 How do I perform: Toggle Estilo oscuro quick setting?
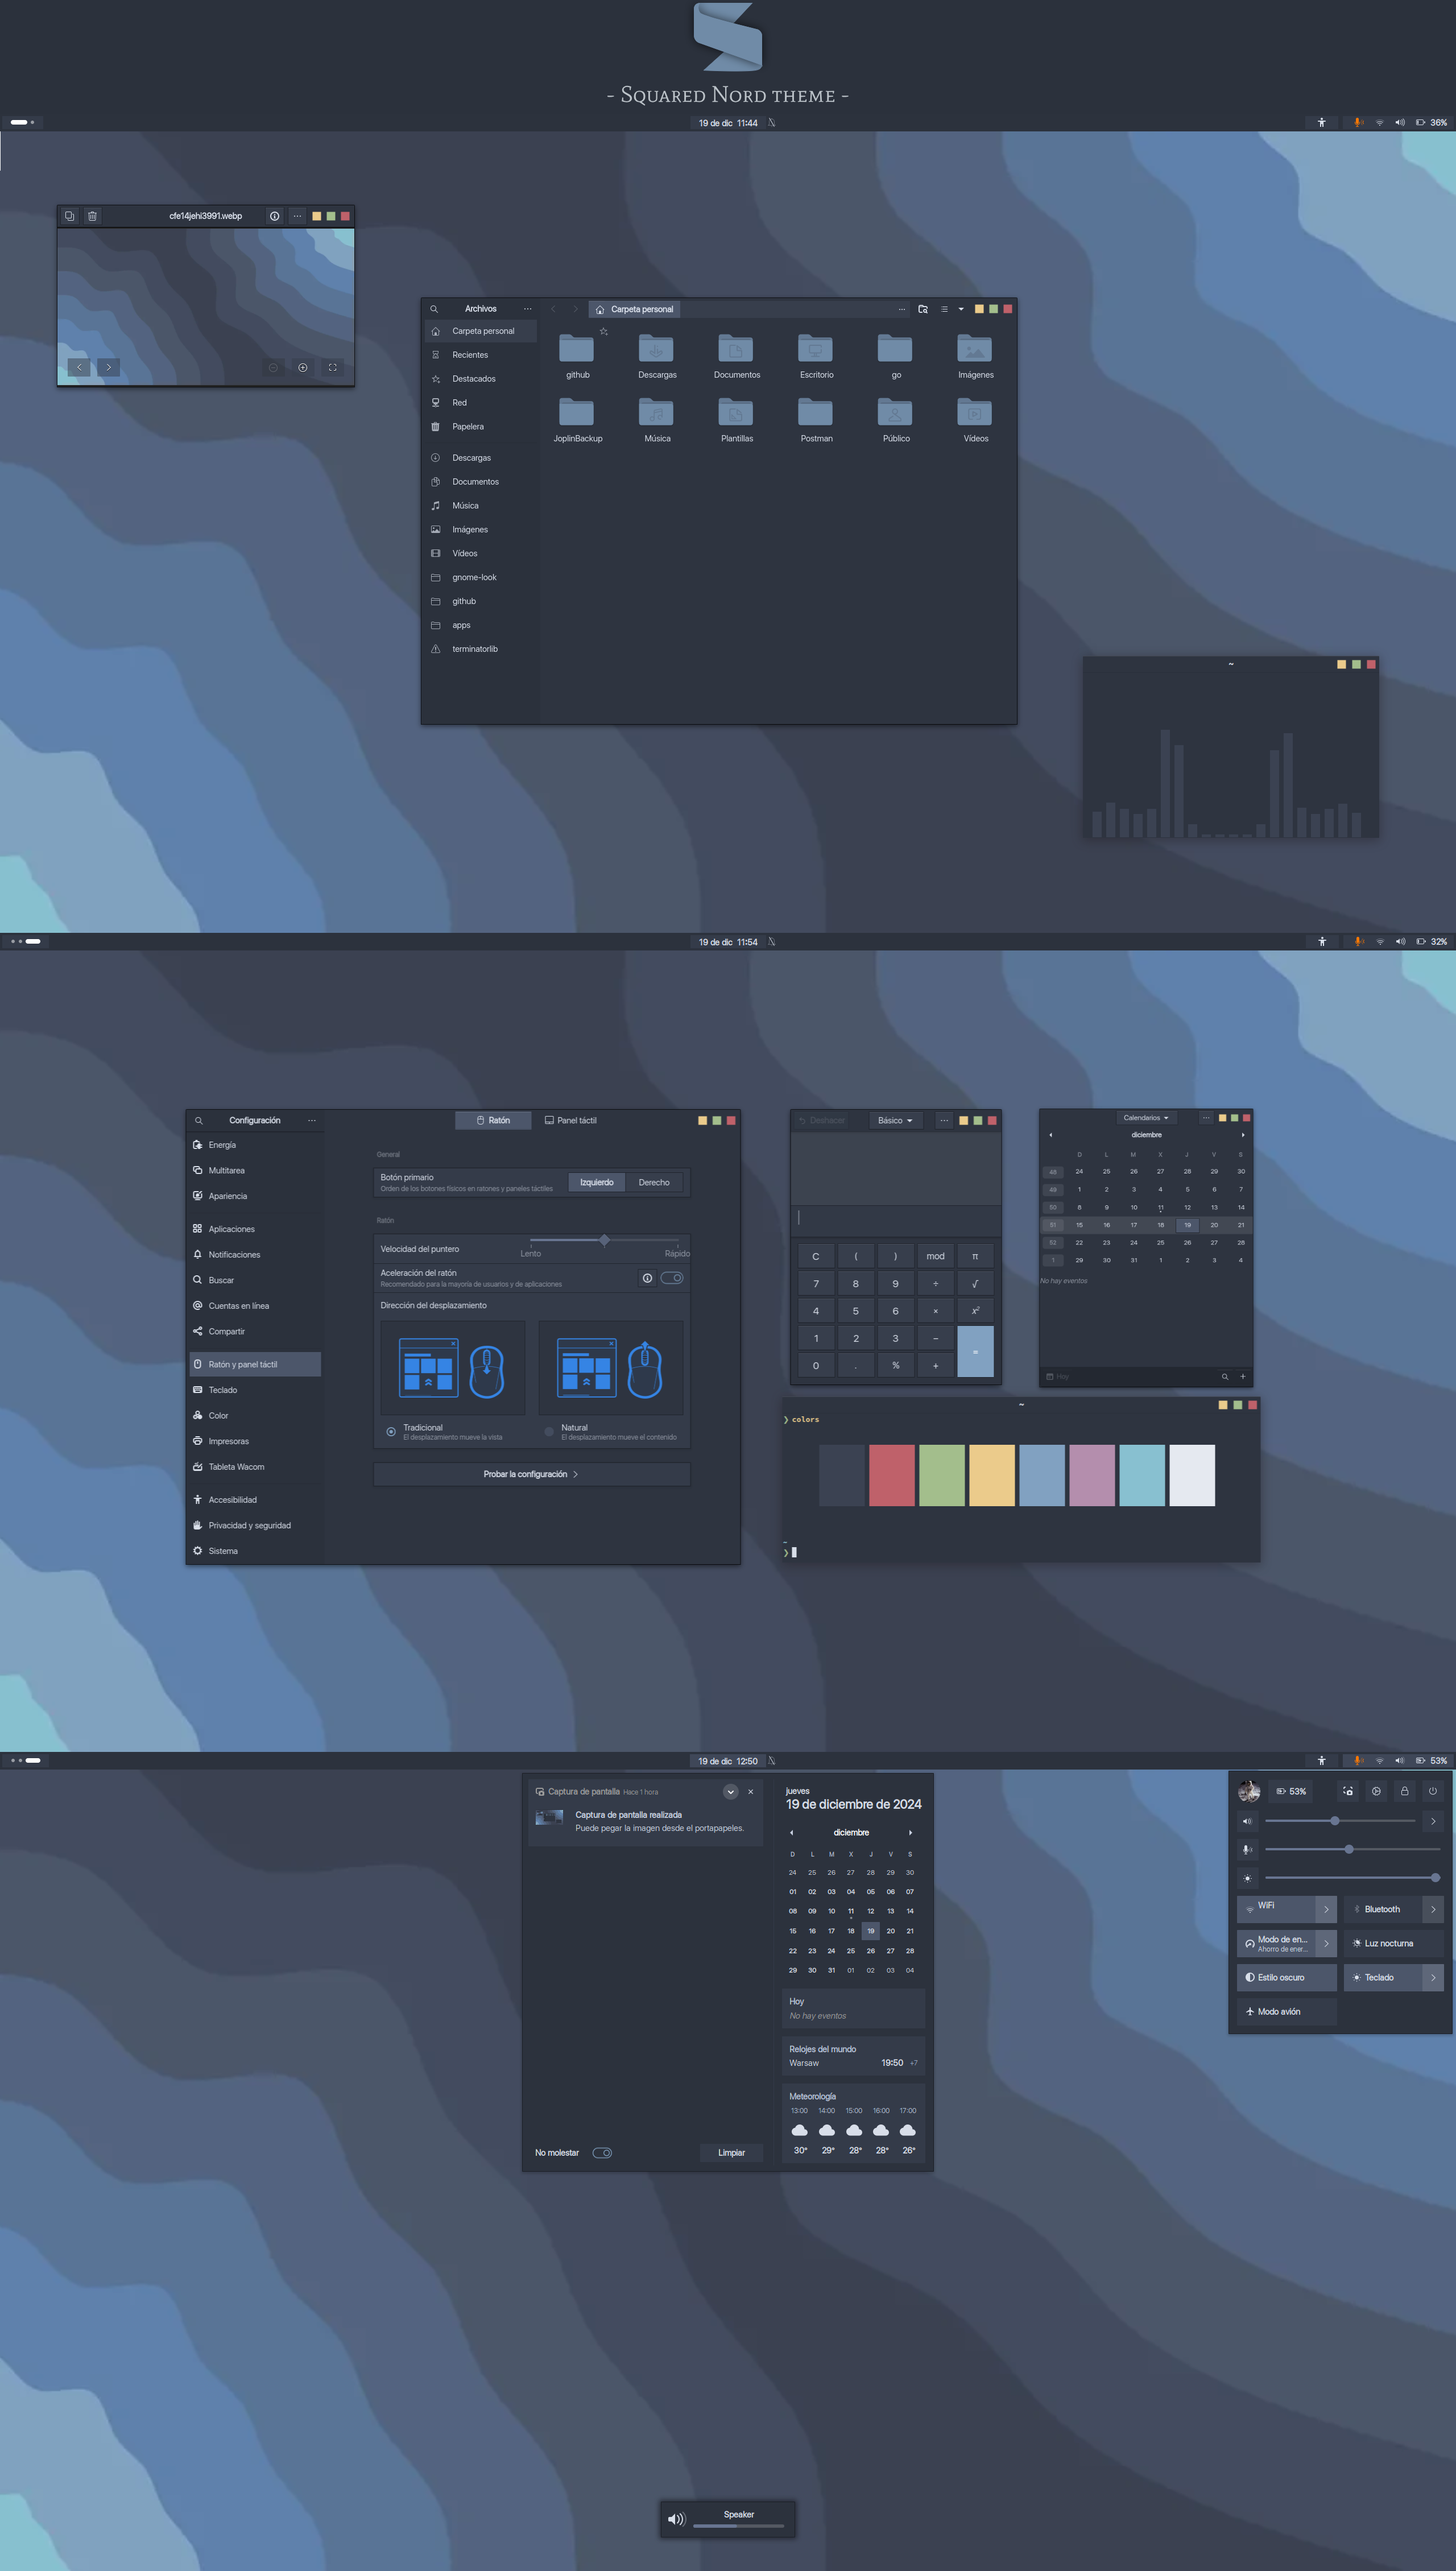click(1287, 1977)
